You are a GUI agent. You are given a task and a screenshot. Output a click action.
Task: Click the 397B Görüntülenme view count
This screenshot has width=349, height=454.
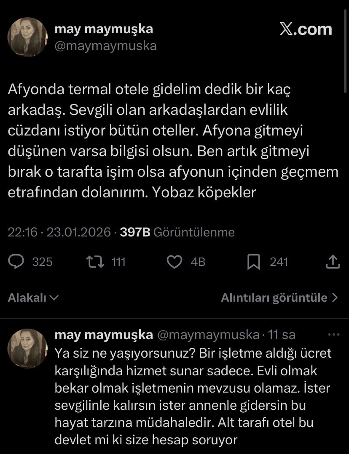[177, 232]
